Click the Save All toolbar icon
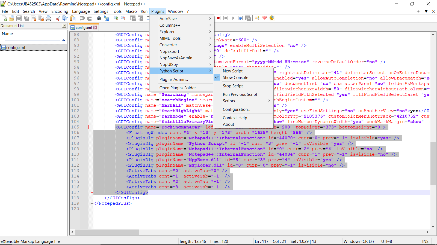Image resolution: width=437 pixels, height=245 pixels. (x=26, y=18)
